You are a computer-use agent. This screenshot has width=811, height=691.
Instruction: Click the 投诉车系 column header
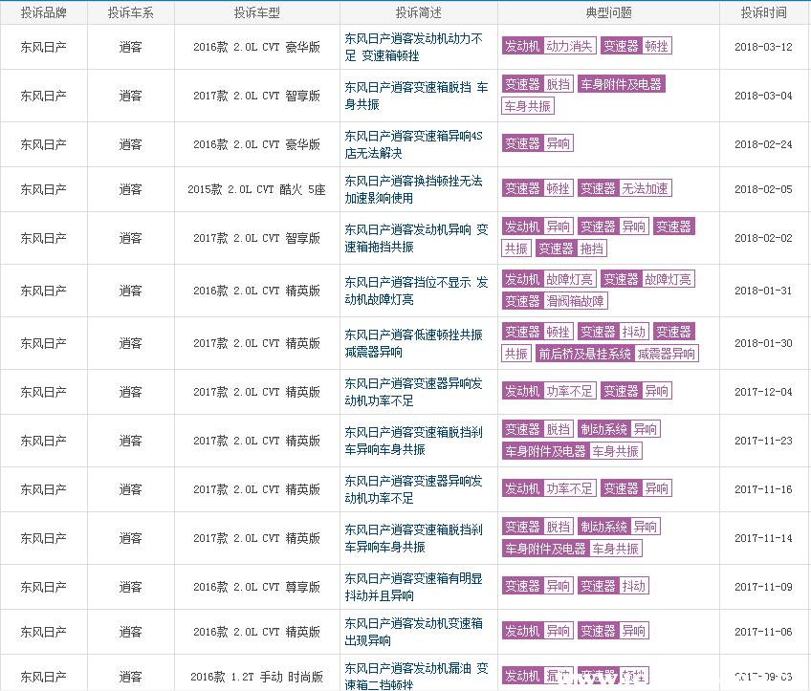coord(130,12)
